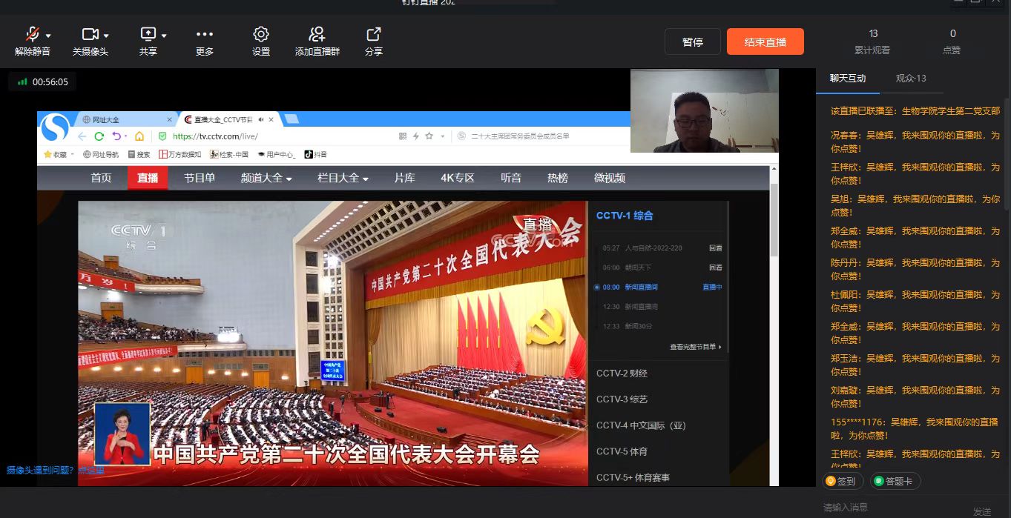Pause the livestream with 暂停 button
1011x518 pixels.
692,42
